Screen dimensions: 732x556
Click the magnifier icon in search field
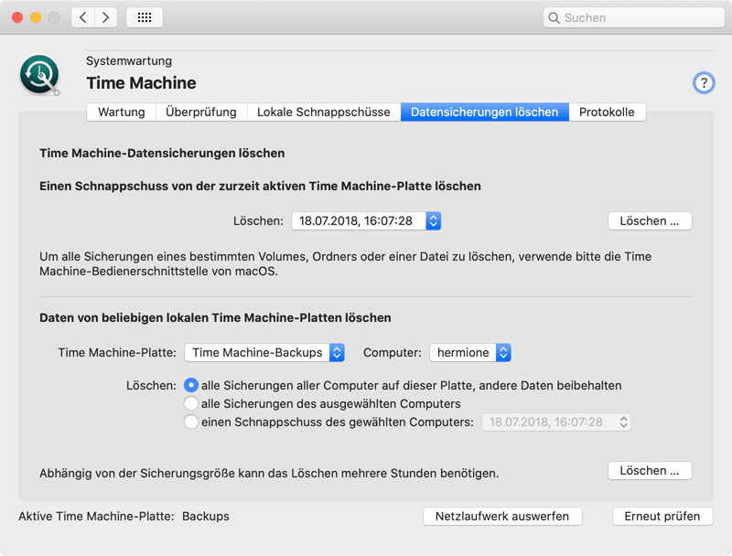pyautogui.click(x=554, y=17)
